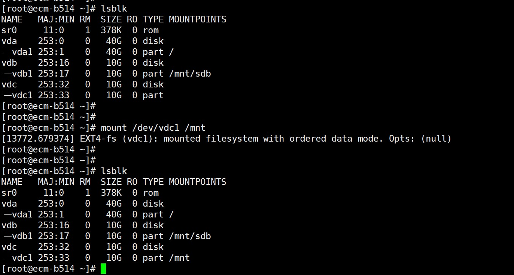This screenshot has height=275, width=514.
Task: Click the first lsblk command text
Action: 114,8
